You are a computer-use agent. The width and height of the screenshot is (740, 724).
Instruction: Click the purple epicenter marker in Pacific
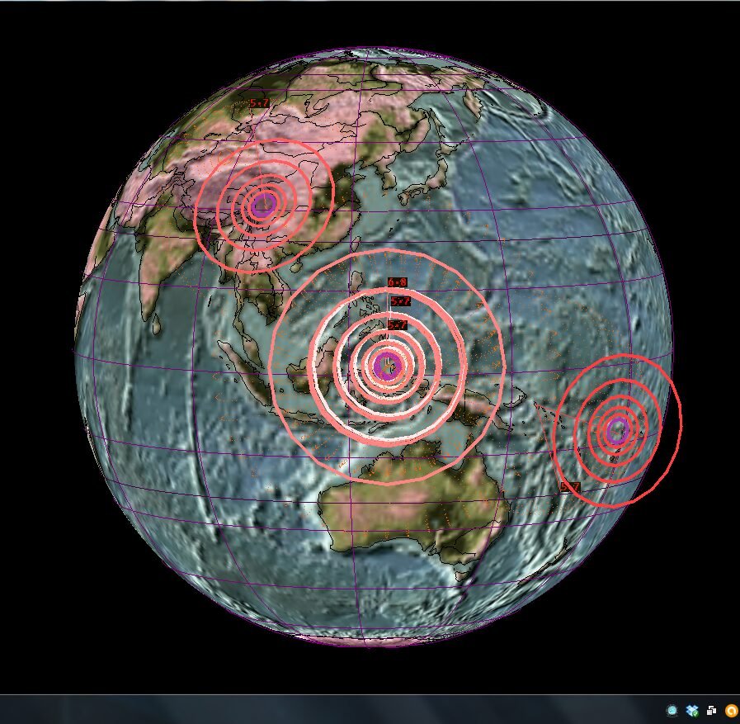(617, 430)
